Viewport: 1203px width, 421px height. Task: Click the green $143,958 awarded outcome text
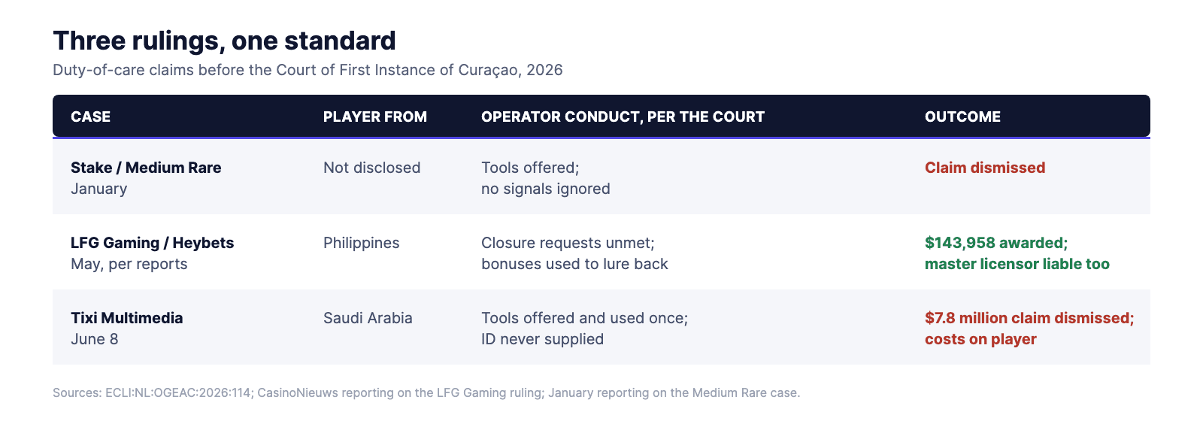tap(996, 243)
